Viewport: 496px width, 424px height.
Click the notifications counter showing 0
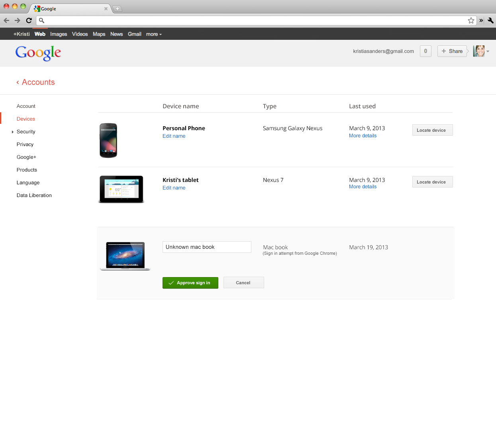(x=425, y=51)
